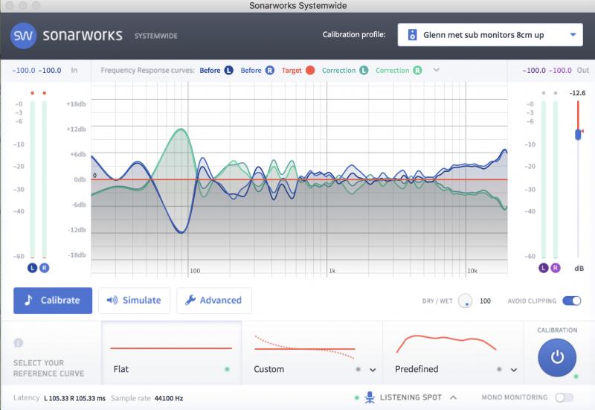
Task: Select the Custom reference curve
Action: [x=312, y=353]
